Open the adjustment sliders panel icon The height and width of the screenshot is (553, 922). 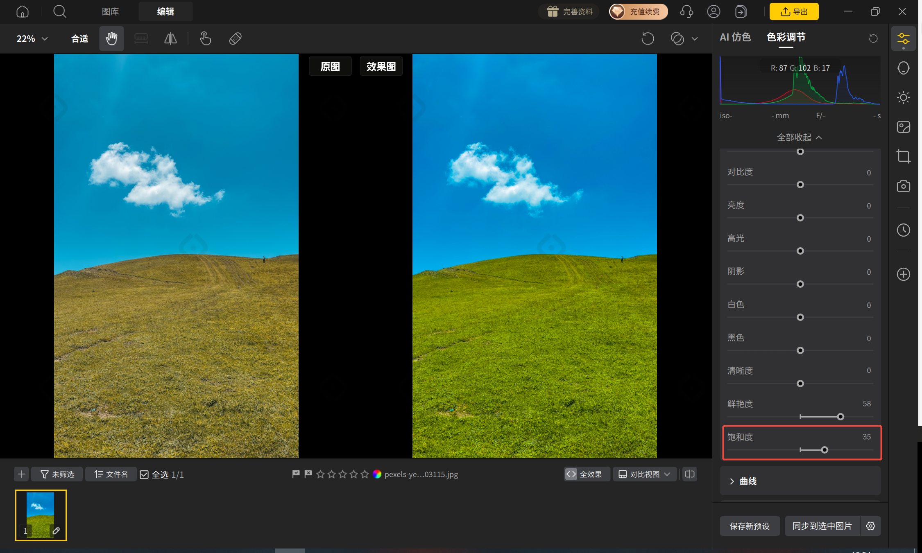click(903, 39)
